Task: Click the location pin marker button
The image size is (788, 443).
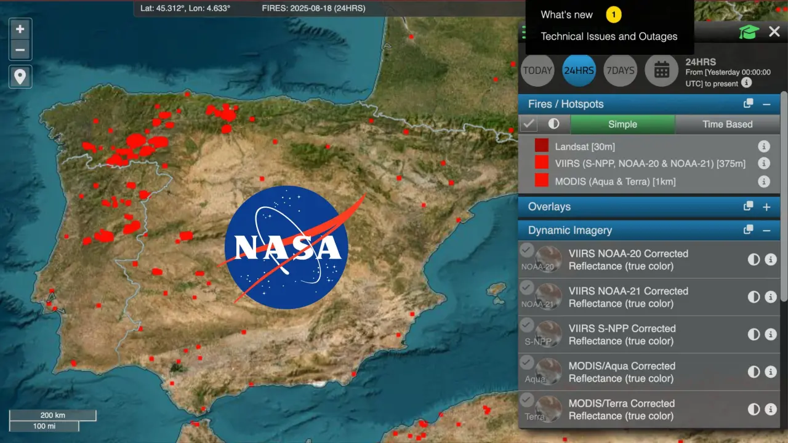Action: click(x=20, y=77)
